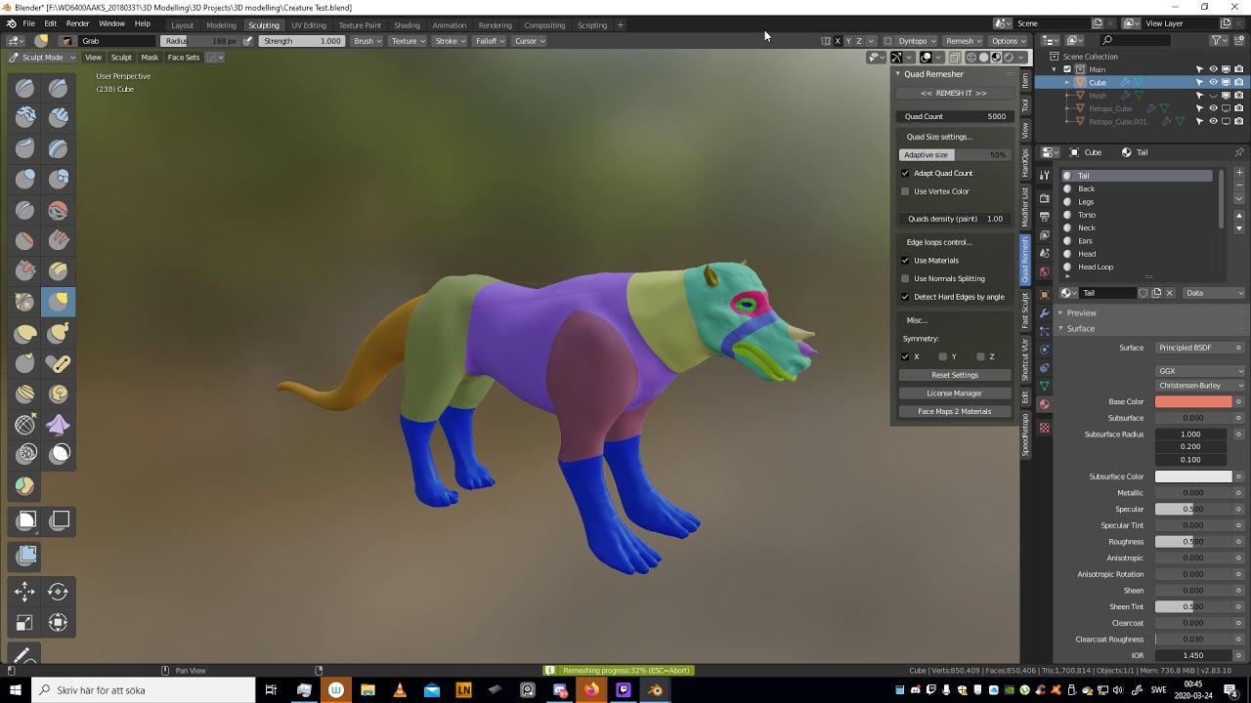Expand the Remesh dropdown
1251x703 pixels.
pyautogui.click(x=963, y=41)
